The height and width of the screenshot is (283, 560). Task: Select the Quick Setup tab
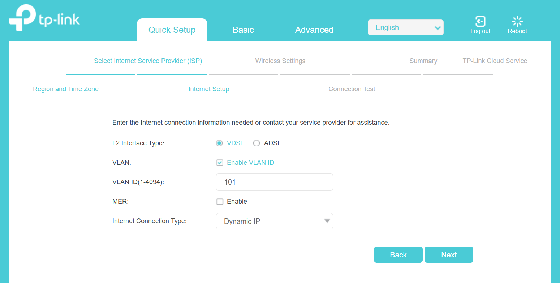[x=172, y=30]
